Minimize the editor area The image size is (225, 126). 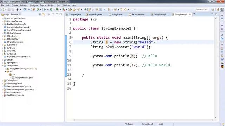pos(212,14)
